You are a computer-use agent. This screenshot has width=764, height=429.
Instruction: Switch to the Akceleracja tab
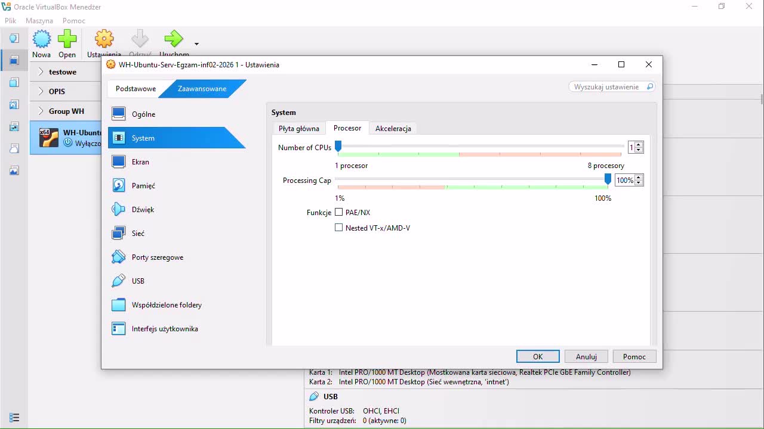click(393, 129)
